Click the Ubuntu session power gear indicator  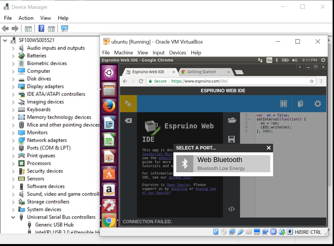[x=323, y=60]
